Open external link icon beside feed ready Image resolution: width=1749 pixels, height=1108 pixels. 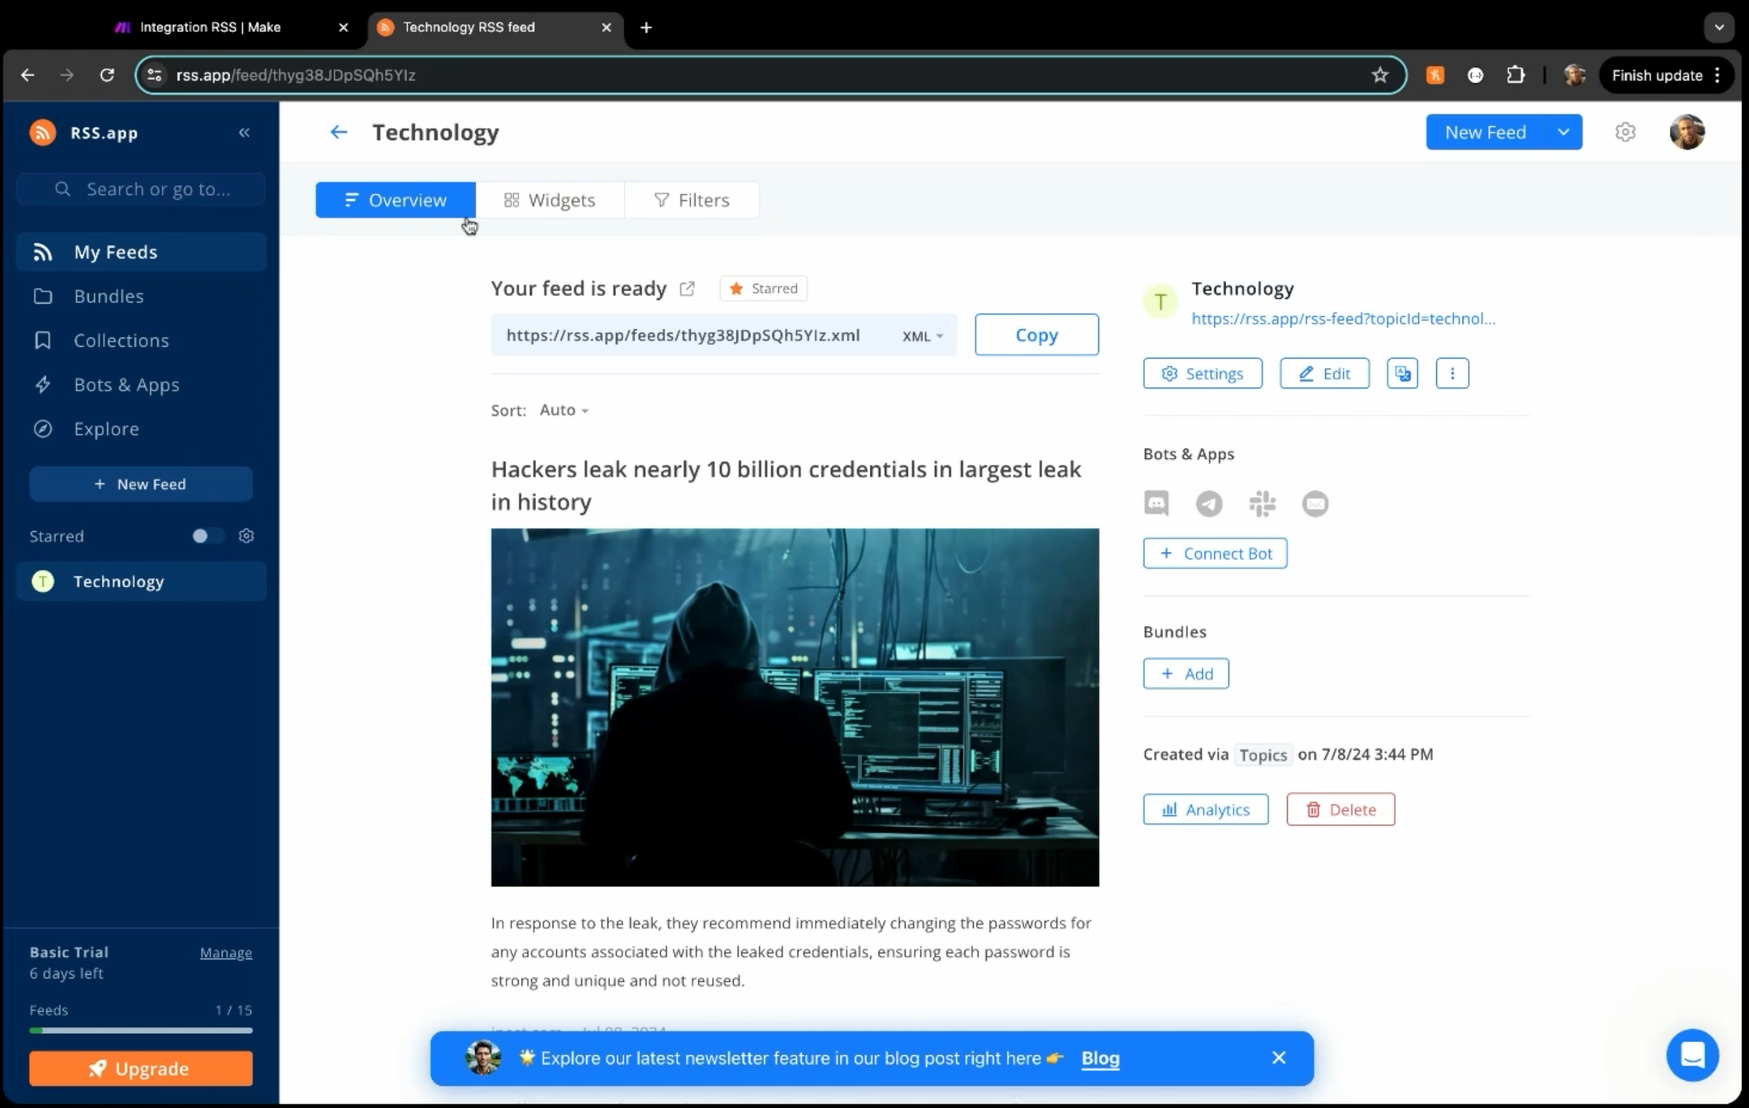click(x=687, y=289)
